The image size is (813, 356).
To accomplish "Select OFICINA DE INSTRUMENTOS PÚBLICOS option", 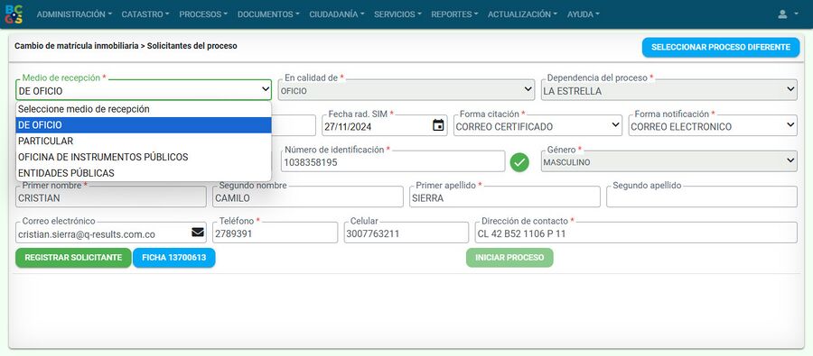I will (x=144, y=157).
